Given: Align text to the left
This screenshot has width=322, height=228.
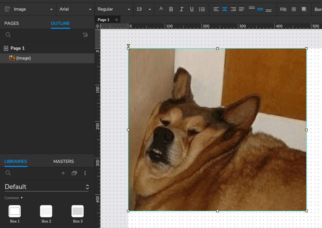Looking at the screenshot, I should [x=216, y=9].
